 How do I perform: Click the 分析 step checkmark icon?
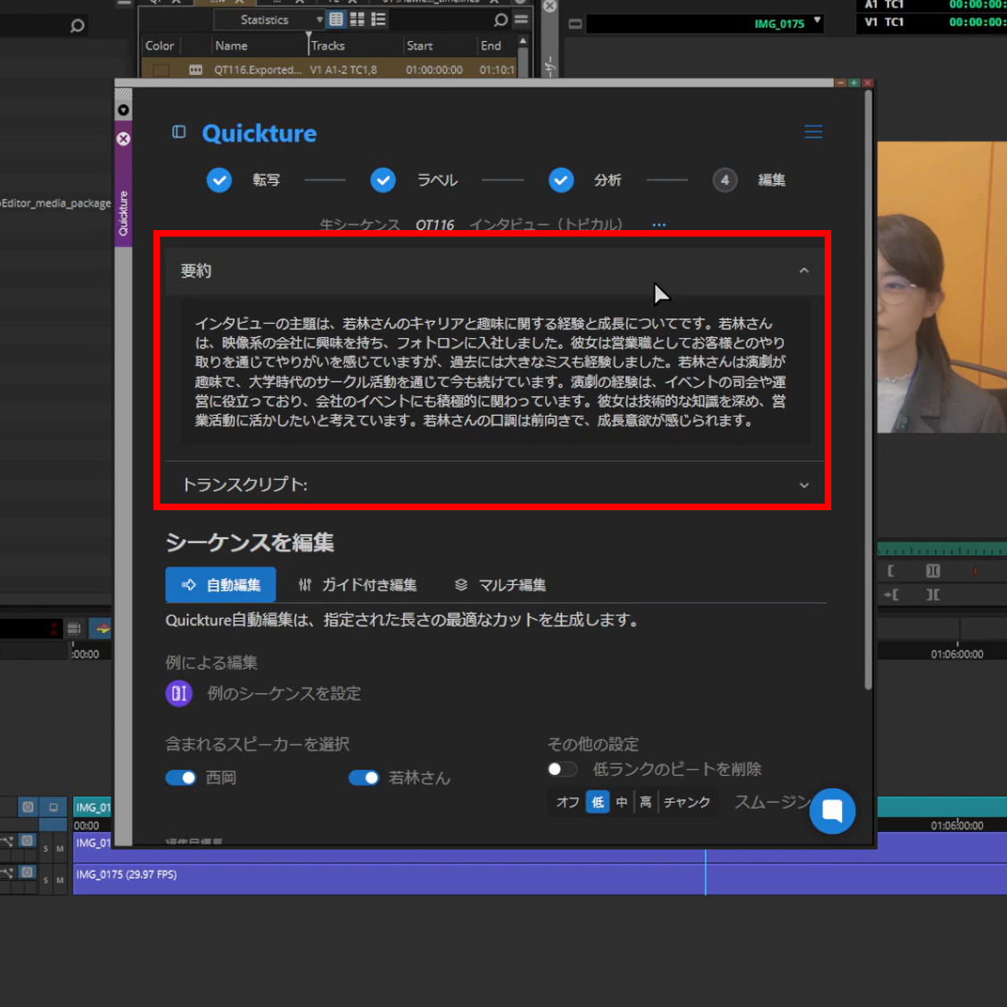pos(561,179)
